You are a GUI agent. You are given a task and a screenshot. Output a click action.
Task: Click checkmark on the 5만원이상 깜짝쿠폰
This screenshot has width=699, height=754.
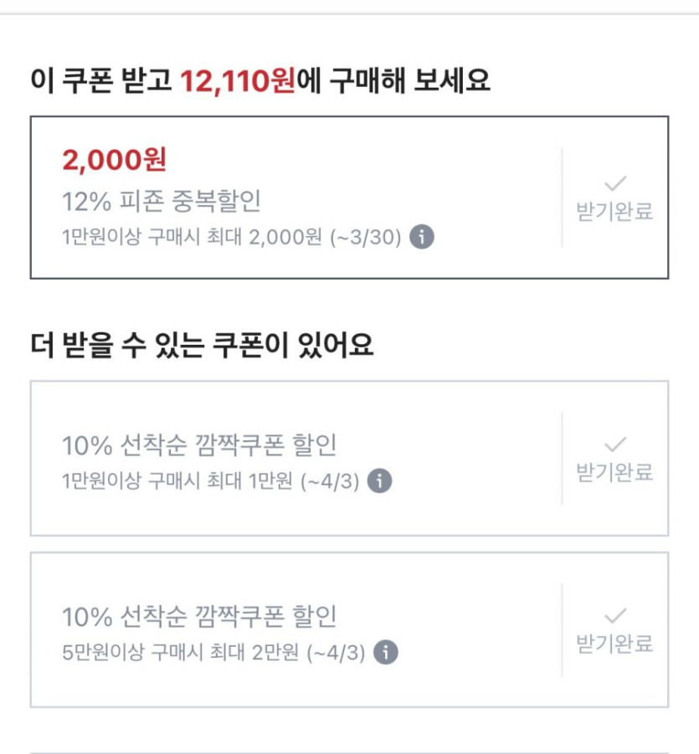[615, 616]
